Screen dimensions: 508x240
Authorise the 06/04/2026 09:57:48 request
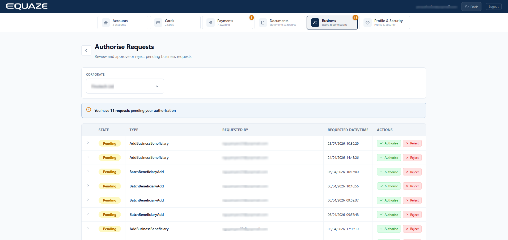coord(389,215)
